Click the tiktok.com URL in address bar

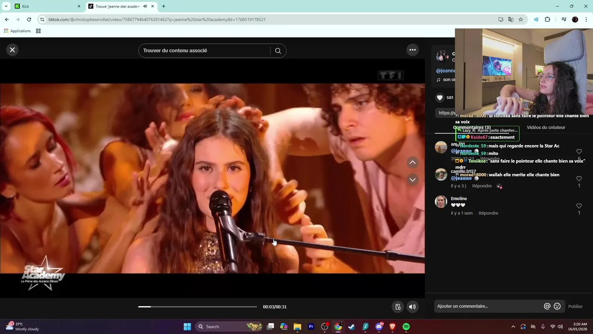tap(157, 19)
